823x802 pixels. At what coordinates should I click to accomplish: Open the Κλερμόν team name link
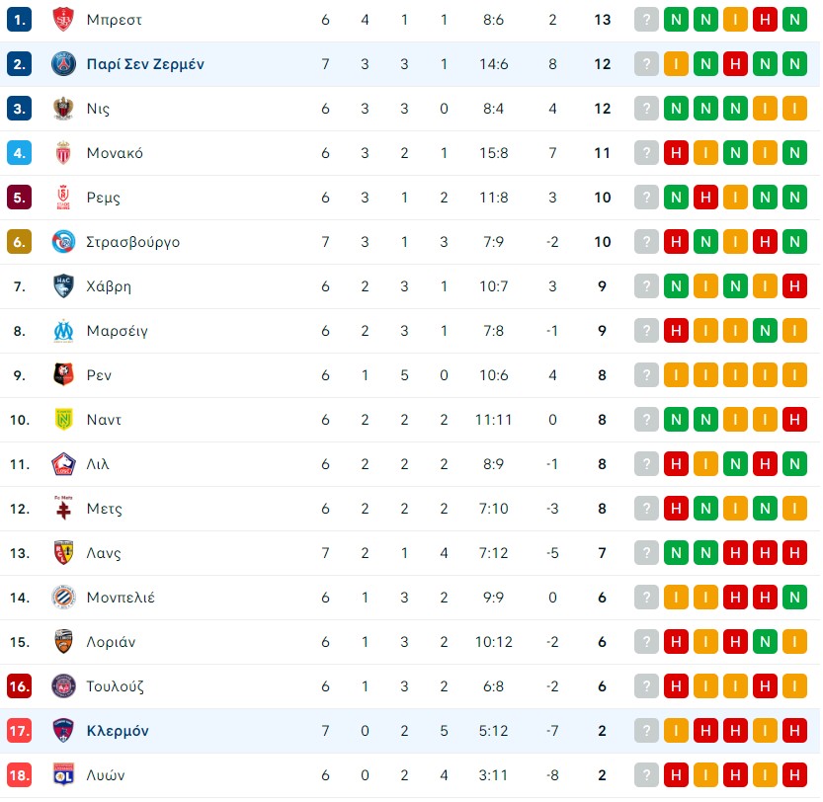118,731
